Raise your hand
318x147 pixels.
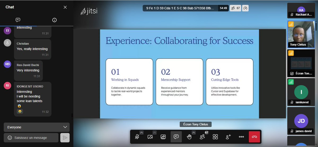[189, 137]
